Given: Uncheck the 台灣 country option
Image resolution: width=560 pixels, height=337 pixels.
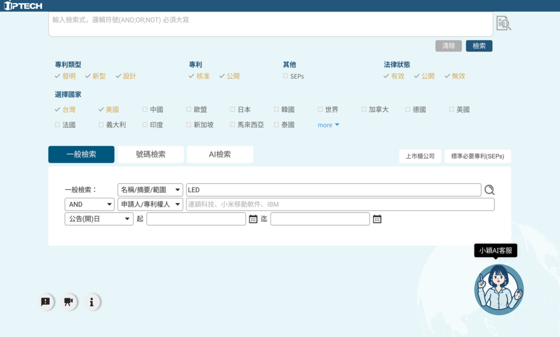Looking at the screenshot, I should pos(58,109).
